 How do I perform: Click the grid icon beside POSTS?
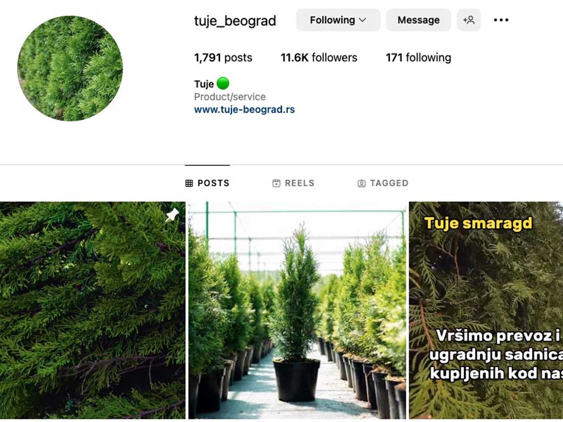tap(189, 184)
